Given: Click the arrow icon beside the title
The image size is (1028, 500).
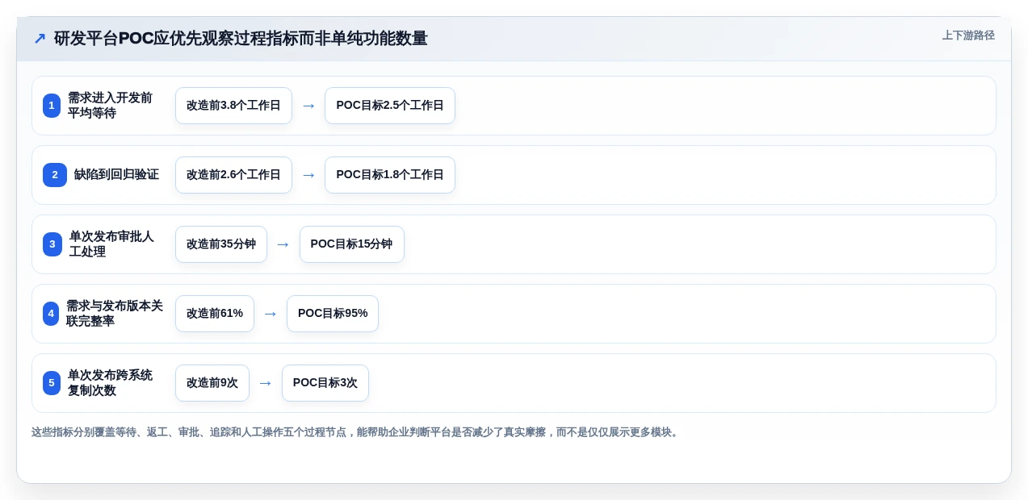Looking at the screenshot, I should point(40,39).
